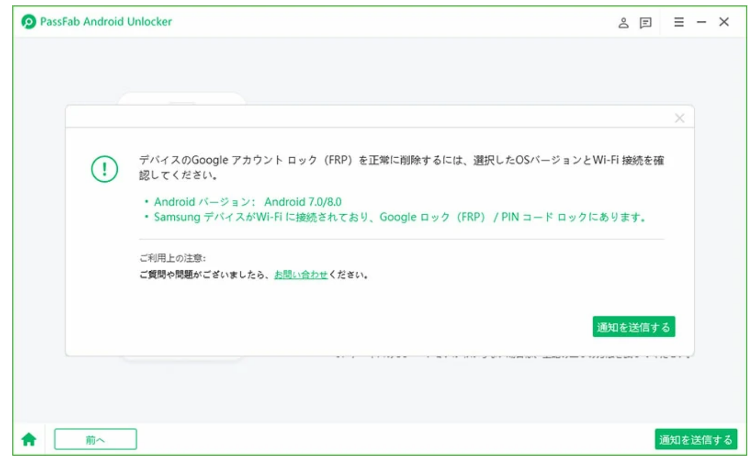Click the ご利用上の注意 label

point(172,258)
